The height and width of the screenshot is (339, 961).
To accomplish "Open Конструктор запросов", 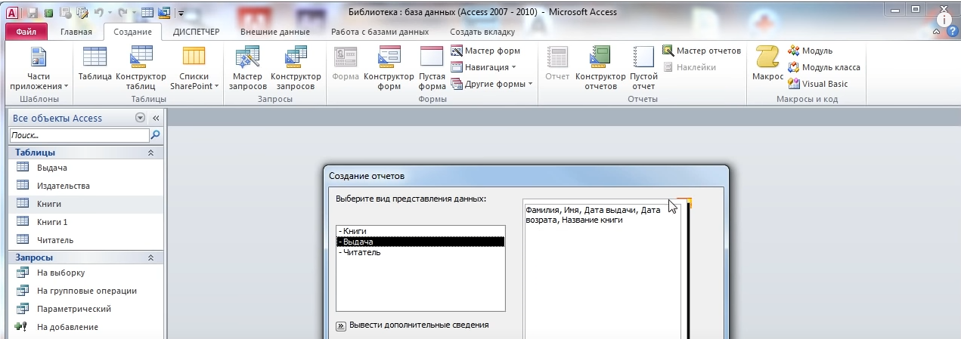I will point(296,69).
